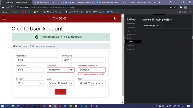Open YouTube bookmark

tap(26, 12)
